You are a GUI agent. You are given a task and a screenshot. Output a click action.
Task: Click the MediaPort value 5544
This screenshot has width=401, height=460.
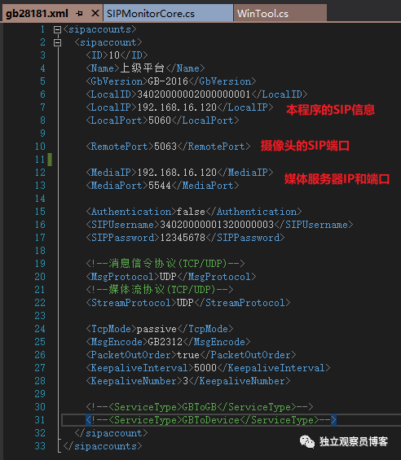[x=160, y=186]
